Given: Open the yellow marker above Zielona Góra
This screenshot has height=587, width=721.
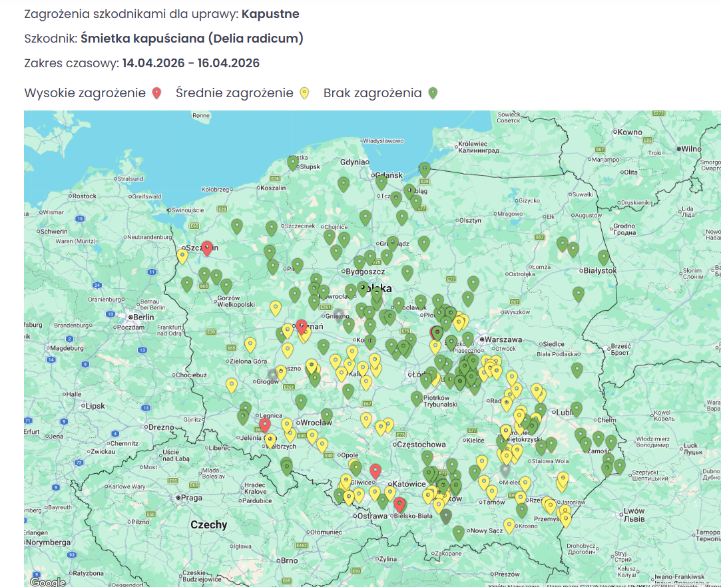Looking at the screenshot, I should click(250, 344).
